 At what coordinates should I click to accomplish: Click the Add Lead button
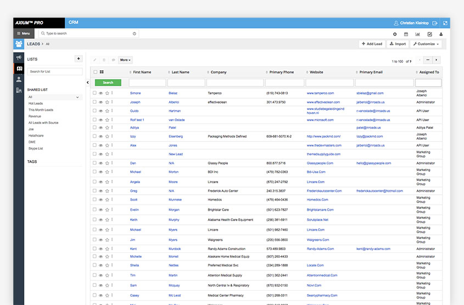pos(372,44)
